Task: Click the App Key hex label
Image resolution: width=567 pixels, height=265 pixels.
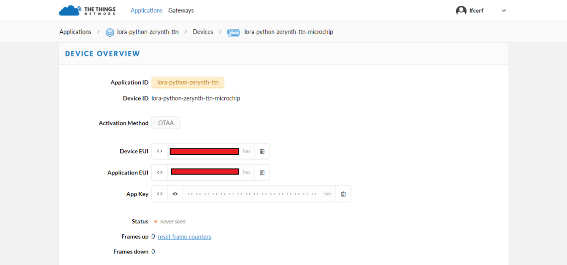Action: (328, 194)
